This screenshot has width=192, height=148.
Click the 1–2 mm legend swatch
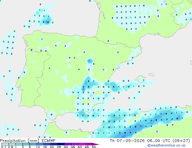pyautogui.click(x=19, y=144)
